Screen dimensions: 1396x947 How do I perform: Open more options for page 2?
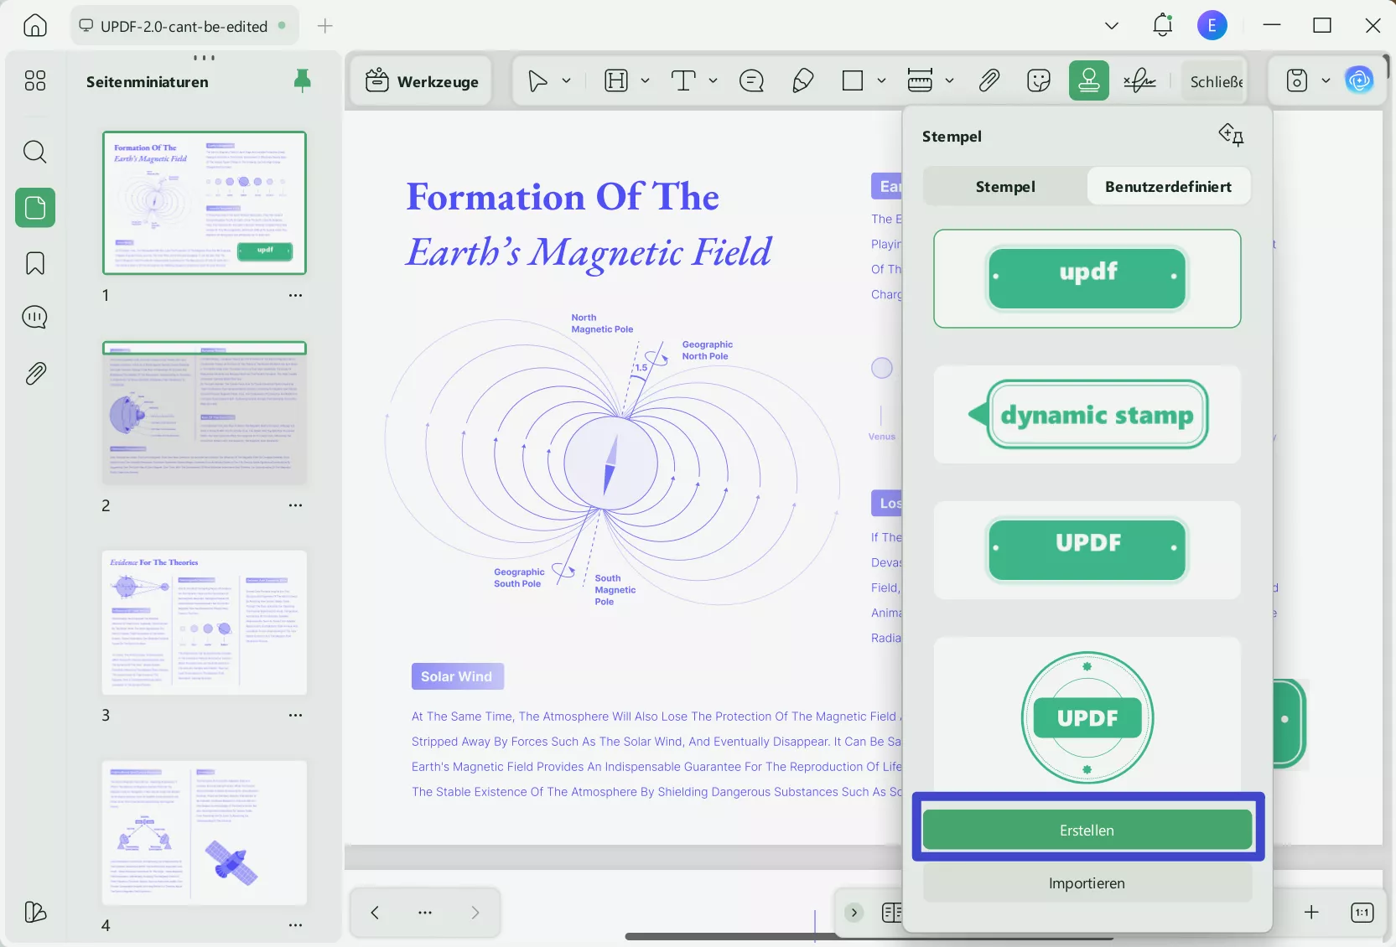coord(295,505)
